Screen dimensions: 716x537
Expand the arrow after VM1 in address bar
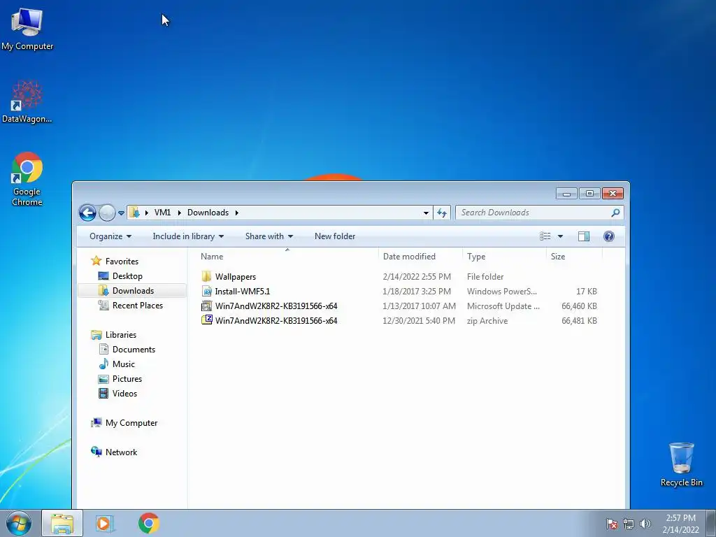coord(179,213)
